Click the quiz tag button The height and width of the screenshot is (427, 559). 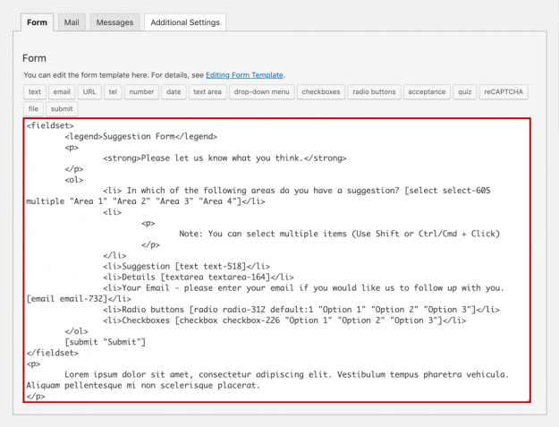466,91
